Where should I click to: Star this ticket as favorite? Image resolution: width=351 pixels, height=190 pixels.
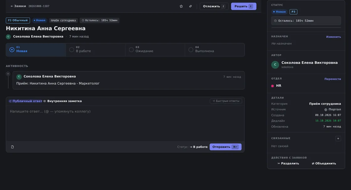point(181,6)
